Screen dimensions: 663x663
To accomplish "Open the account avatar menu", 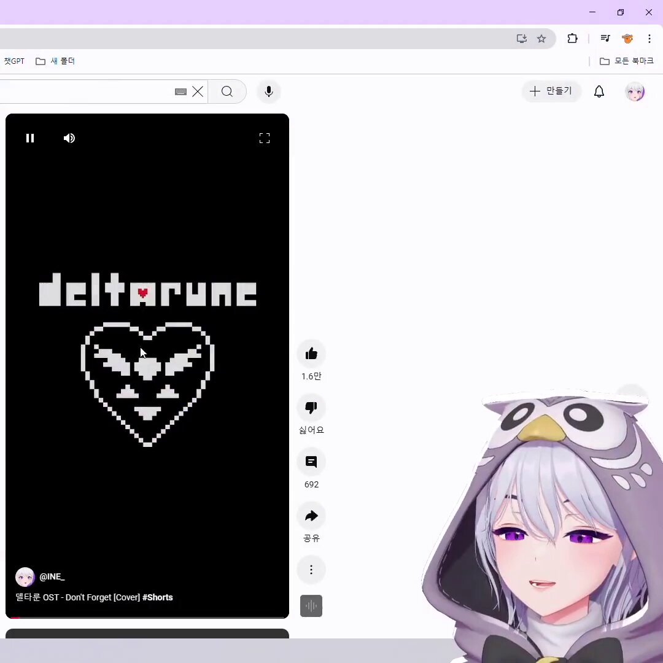I will pyautogui.click(x=635, y=91).
